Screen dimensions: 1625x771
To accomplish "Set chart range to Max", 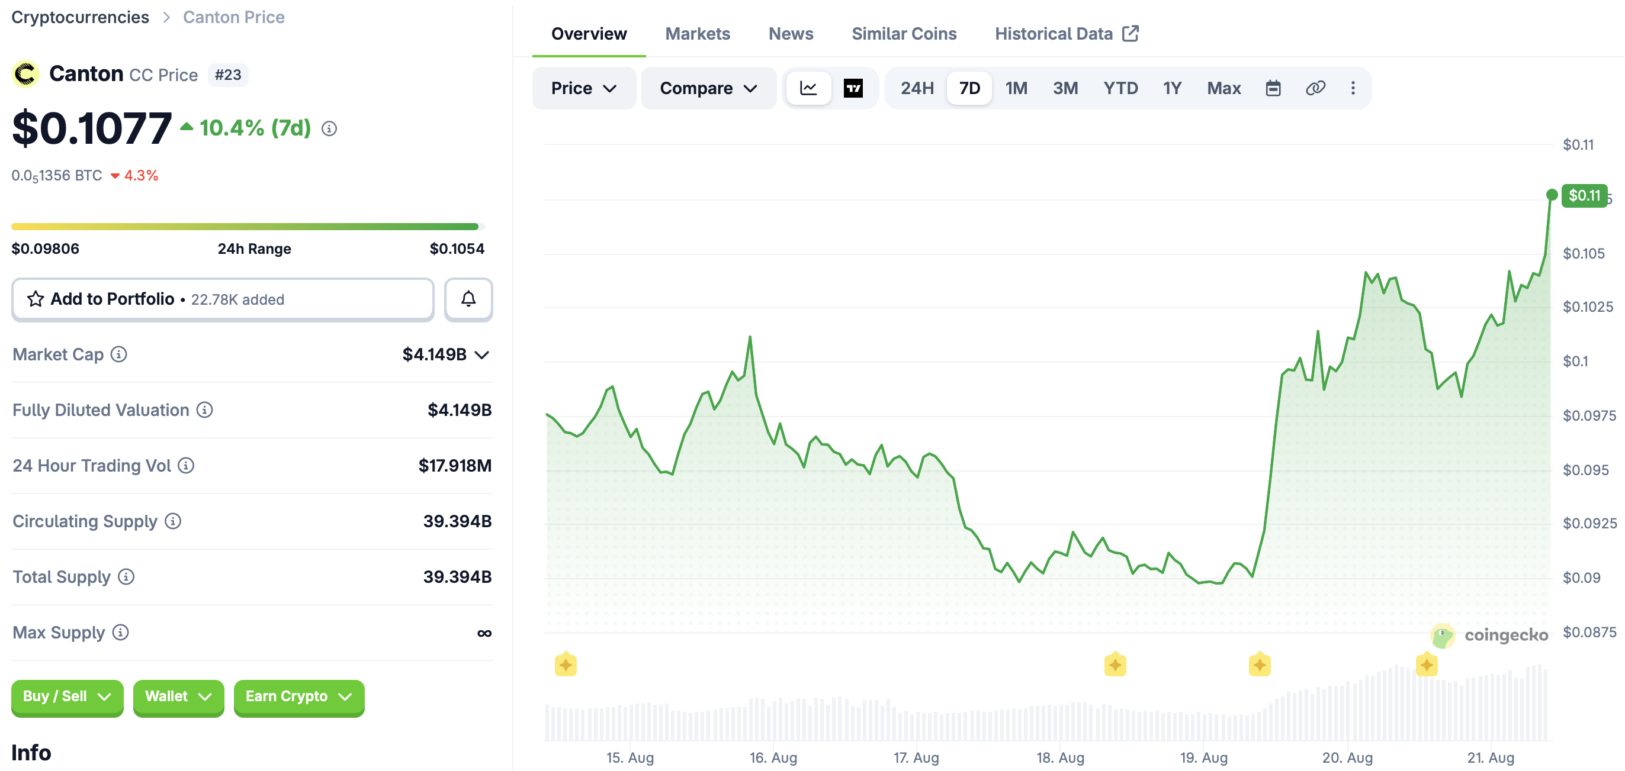I will (1223, 88).
